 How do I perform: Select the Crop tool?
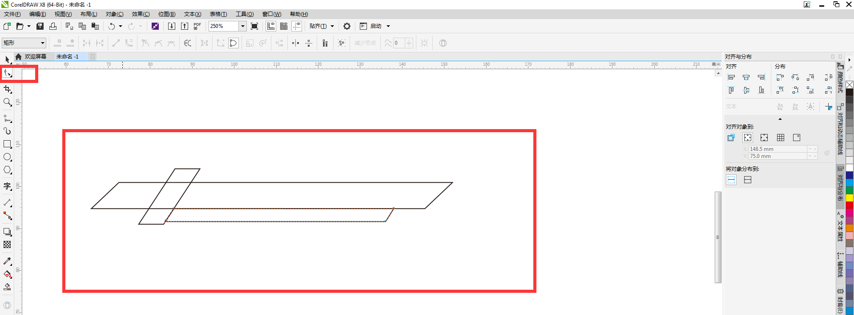click(8, 90)
